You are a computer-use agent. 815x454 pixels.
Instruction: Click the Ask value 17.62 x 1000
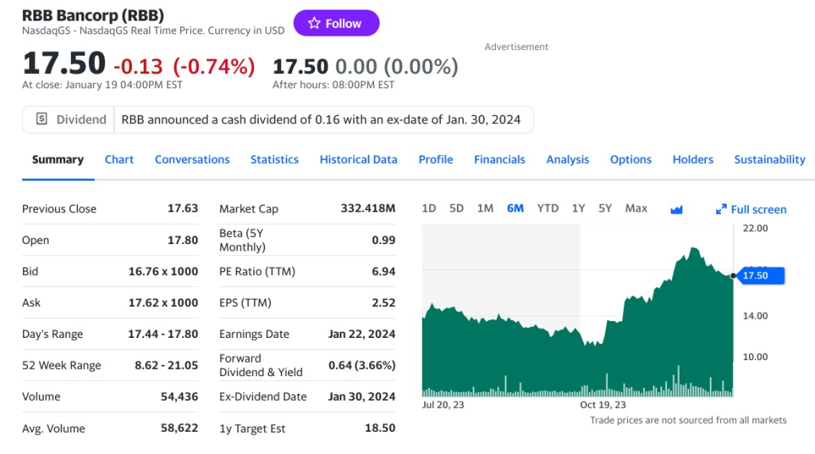click(x=163, y=302)
